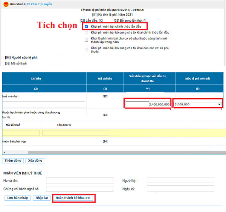This screenshot has height=212, width=226.
Task: Click the Nhập lại button
Action: tap(42, 198)
